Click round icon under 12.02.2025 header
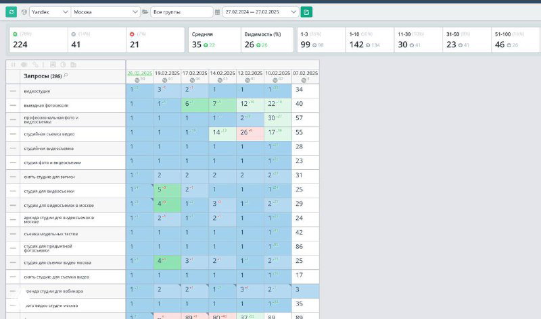The height and width of the screenshot is (319, 541). click(x=248, y=80)
